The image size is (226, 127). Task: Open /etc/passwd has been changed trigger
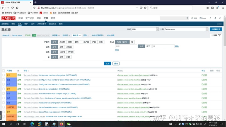(x=58, y=75)
